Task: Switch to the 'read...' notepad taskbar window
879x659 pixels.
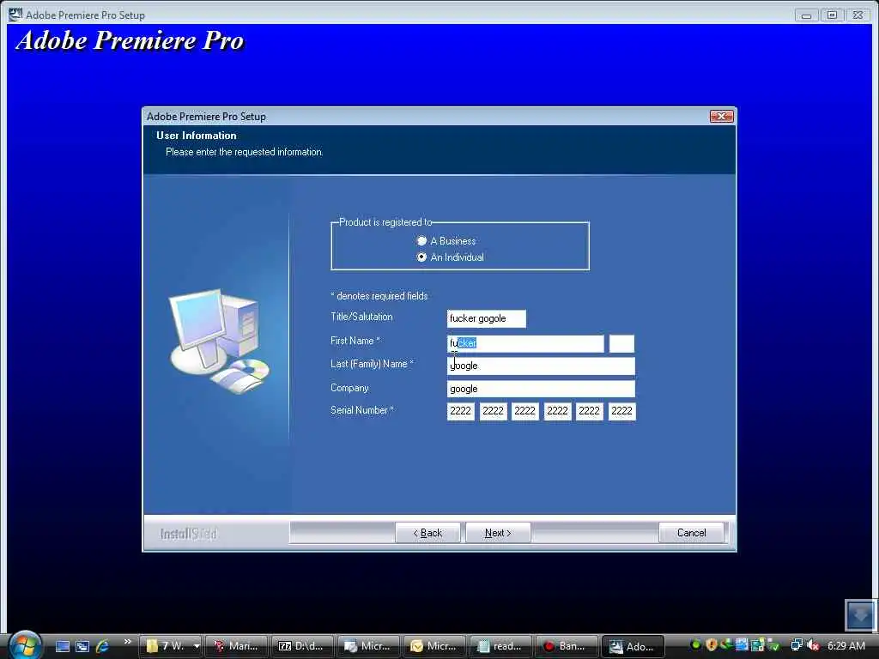Action: pos(500,646)
